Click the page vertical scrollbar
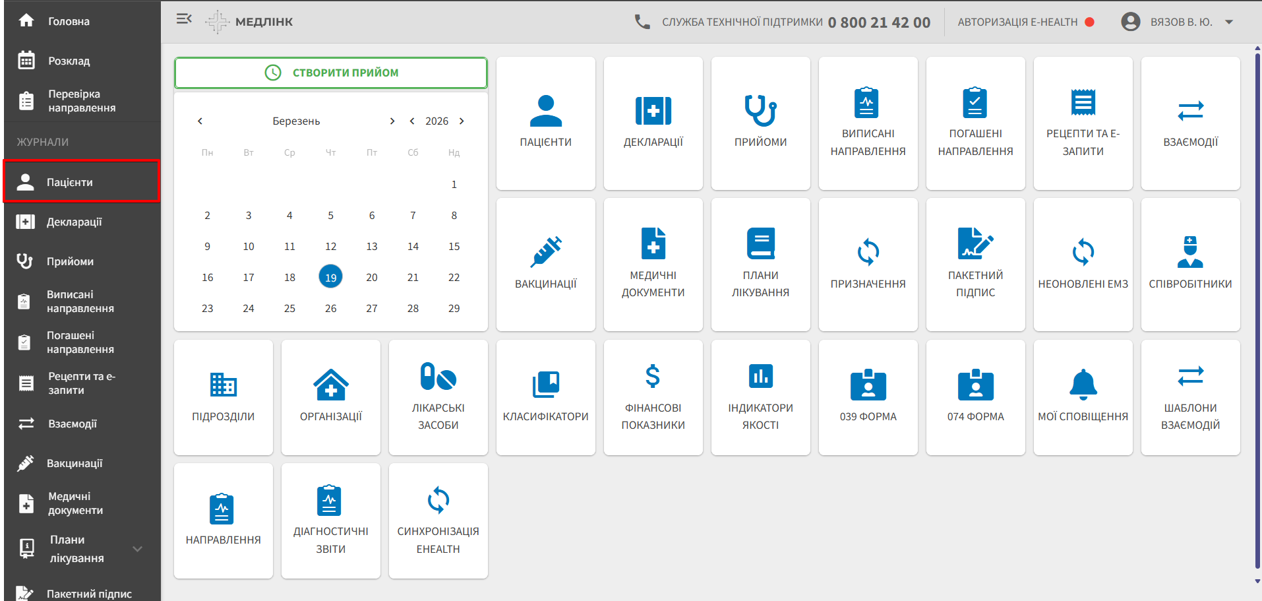The width and height of the screenshot is (1262, 601). (1257, 310)
